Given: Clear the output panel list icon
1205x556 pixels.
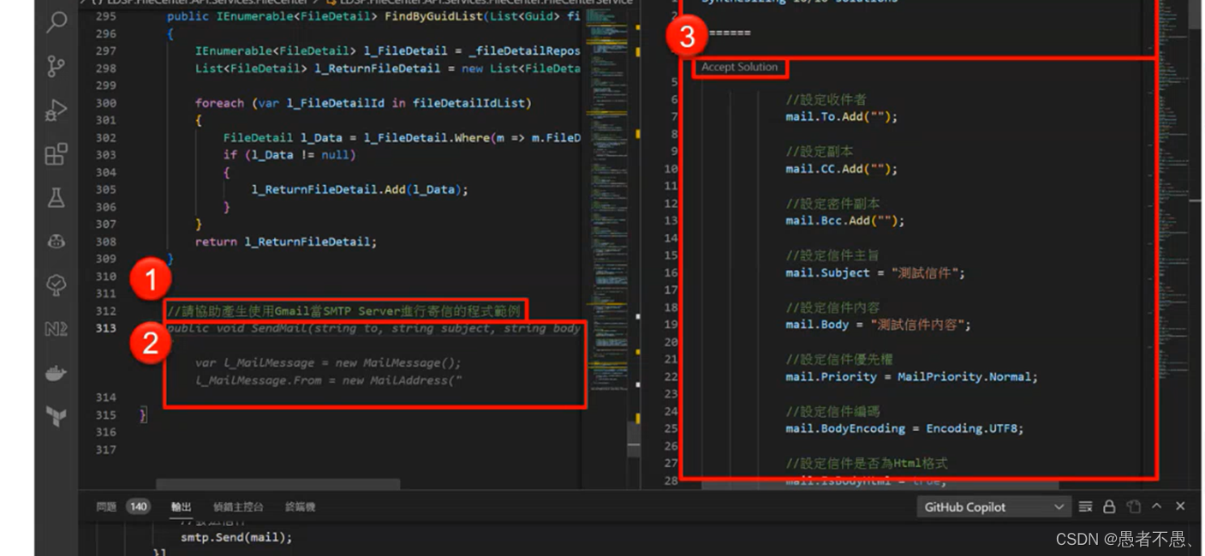Looking at the screenshot, I should (x=1085, y=506).
